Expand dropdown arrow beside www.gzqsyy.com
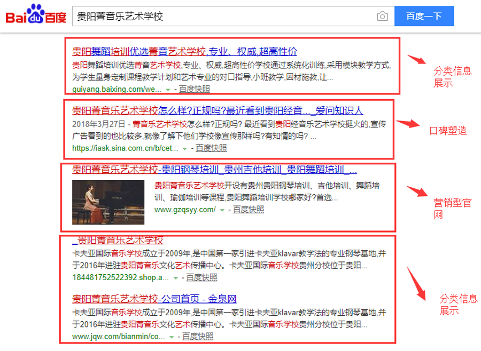 pyautogui.click(x=222, y=210)
